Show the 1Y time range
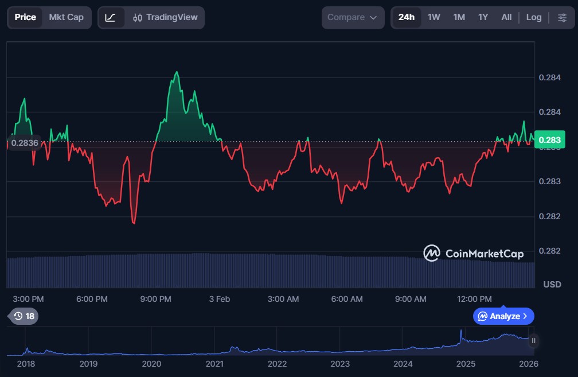 coord(483,17)
